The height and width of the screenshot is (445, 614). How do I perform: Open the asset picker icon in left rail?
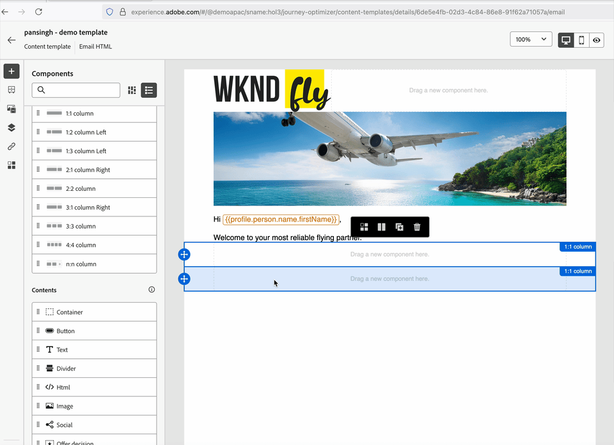point(12,109)
